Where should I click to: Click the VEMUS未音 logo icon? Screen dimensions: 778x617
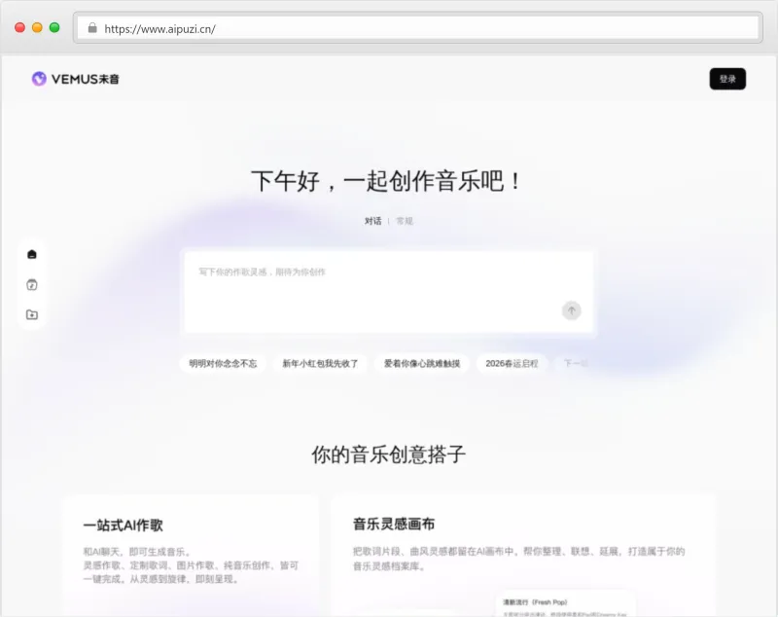point(39,79)
